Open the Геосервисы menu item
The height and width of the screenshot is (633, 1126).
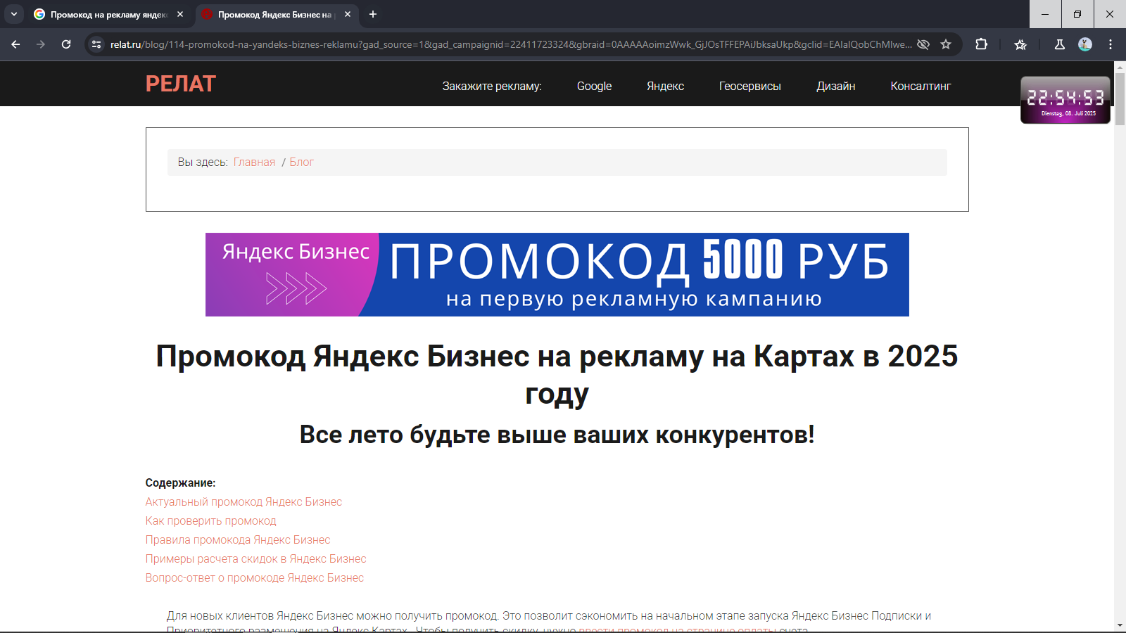point(749,86)
